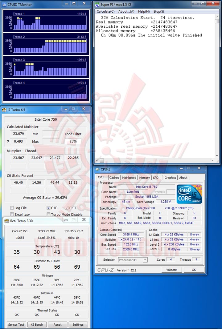Image resolution: width=222 pixels, height=329 pixels.
Task: Open the Calculate(C) menu in Super PI
Action: (105, 11)
